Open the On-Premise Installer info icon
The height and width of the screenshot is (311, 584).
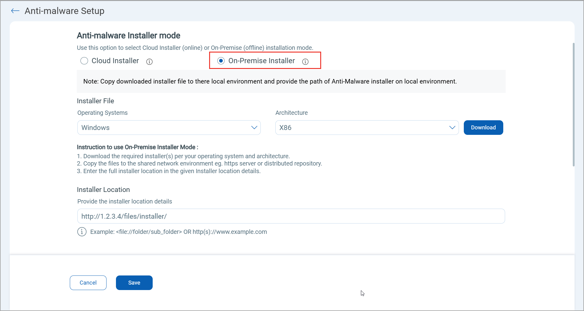click(305, 62)
